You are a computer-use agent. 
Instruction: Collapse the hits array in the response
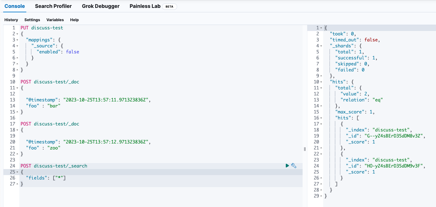coord(321,118)
